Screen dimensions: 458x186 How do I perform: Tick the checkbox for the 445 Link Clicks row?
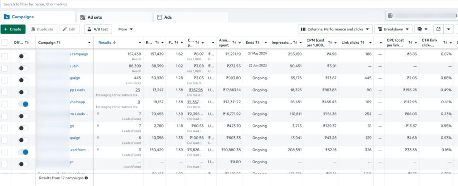pos(5,80)
